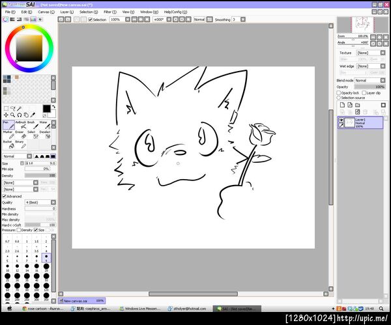
Task: Activate the Eyedropper color picker tool
Action: coord(33,115)
